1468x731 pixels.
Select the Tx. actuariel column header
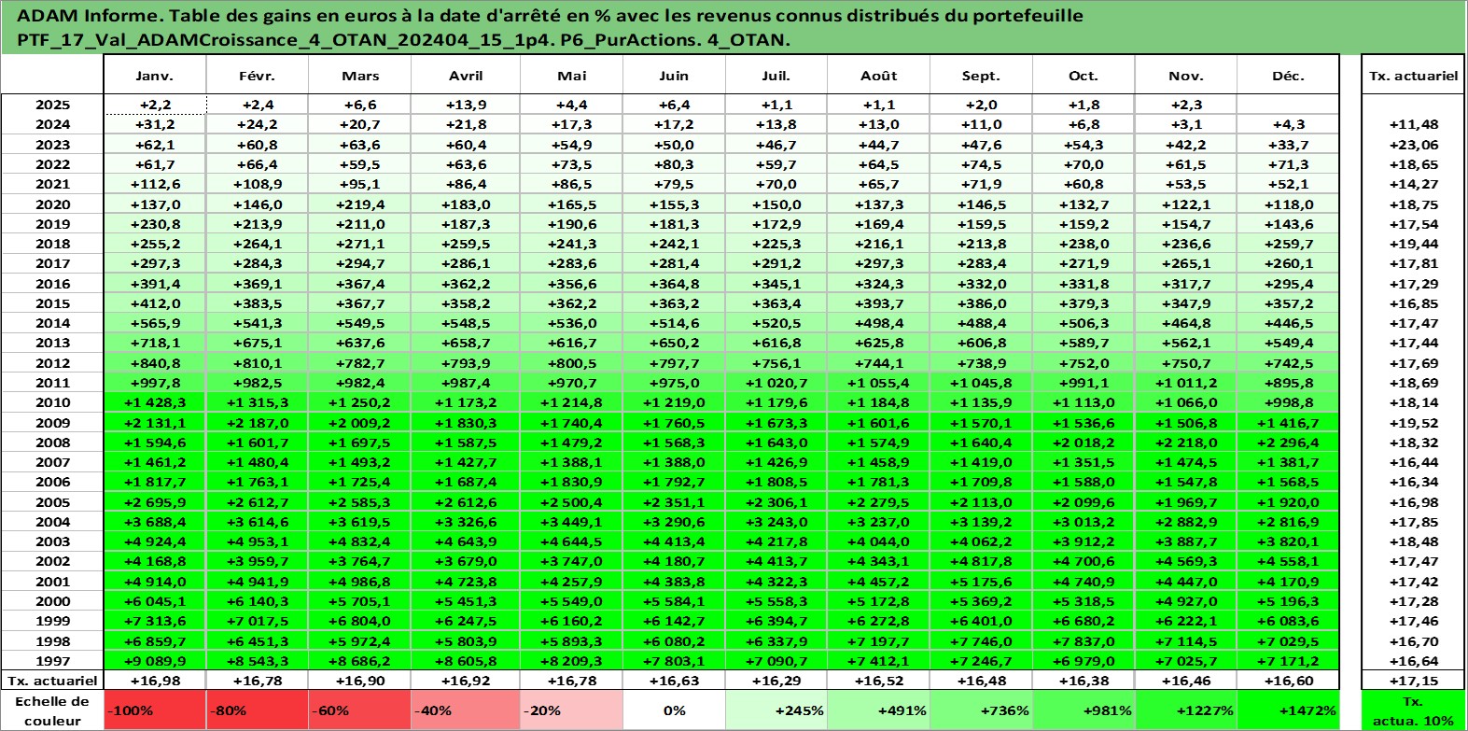point(1413,76)
